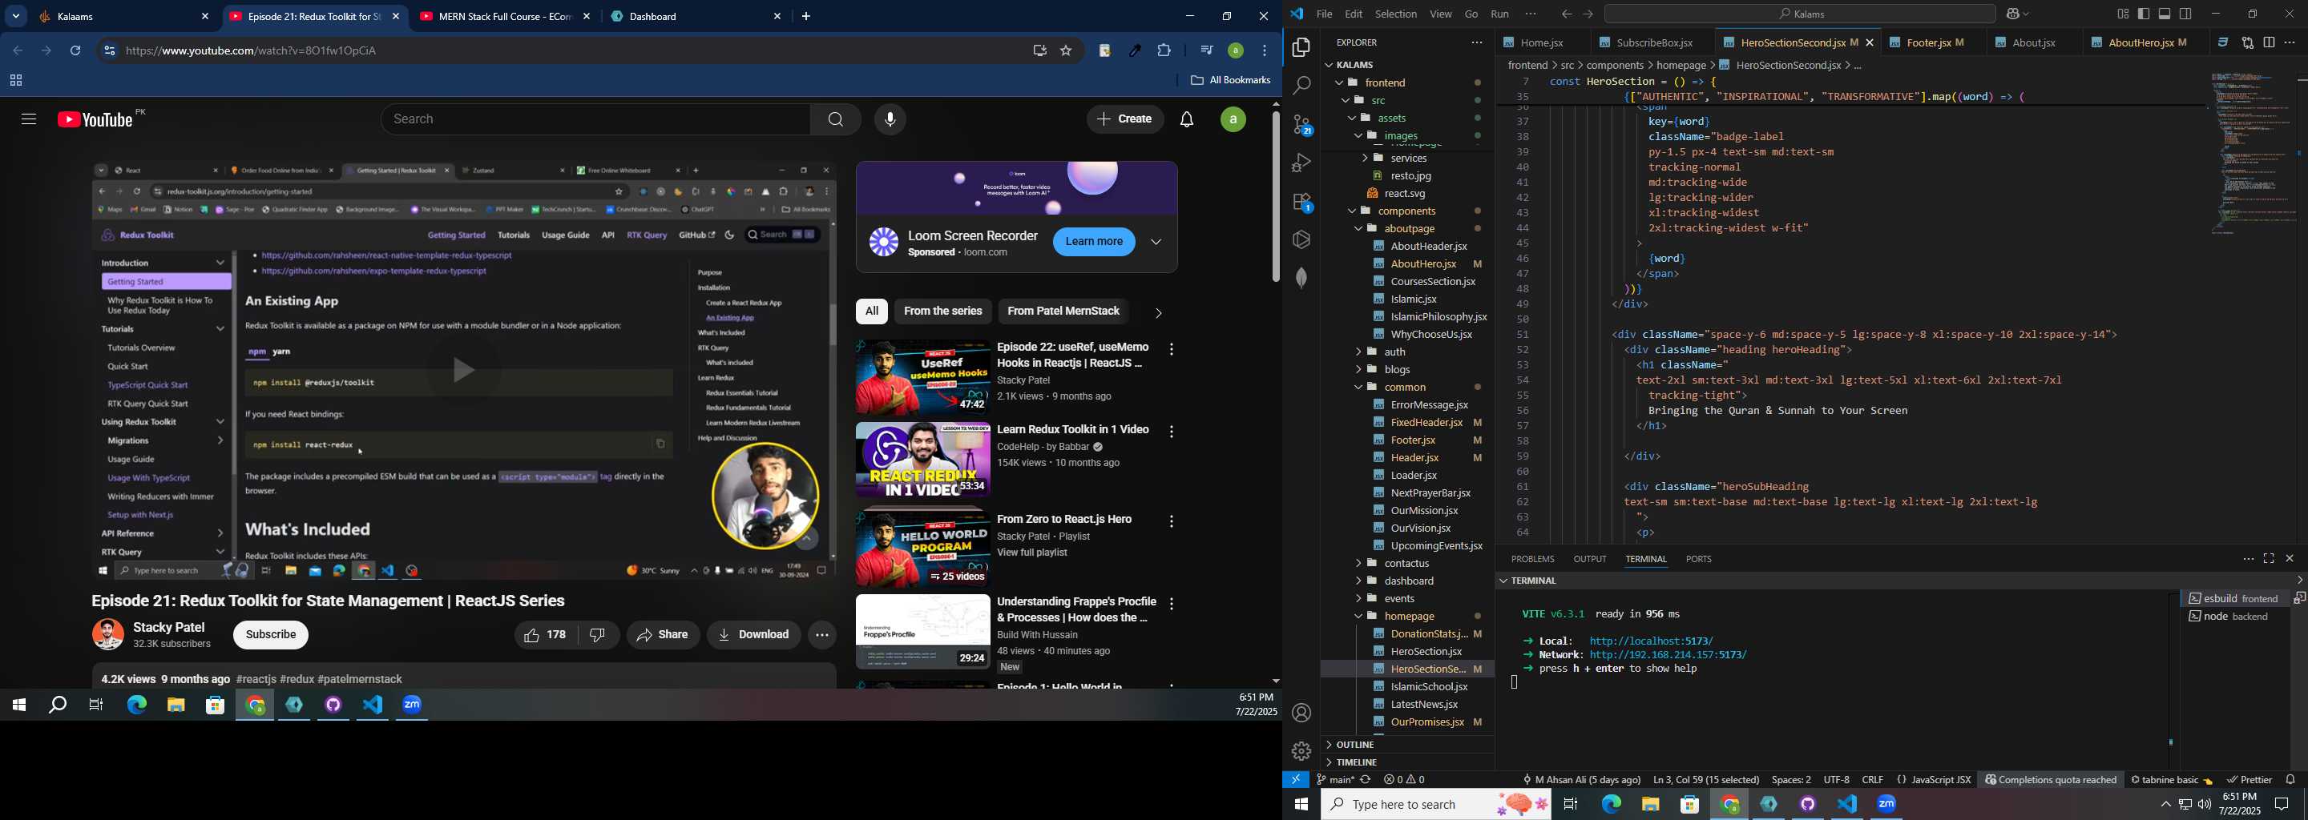Bookmark this page with the star icon
Screen dimensions: 2308x820
[x=1066, y=51]
